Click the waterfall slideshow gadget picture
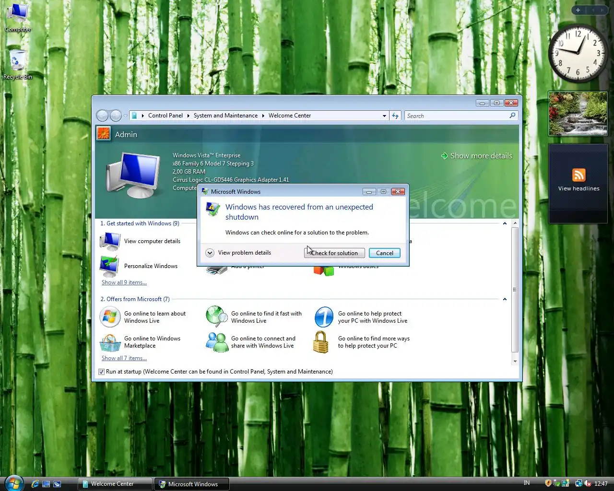Image resolution: width=614 pixels, height=491 pixels. tap(578, 114)
